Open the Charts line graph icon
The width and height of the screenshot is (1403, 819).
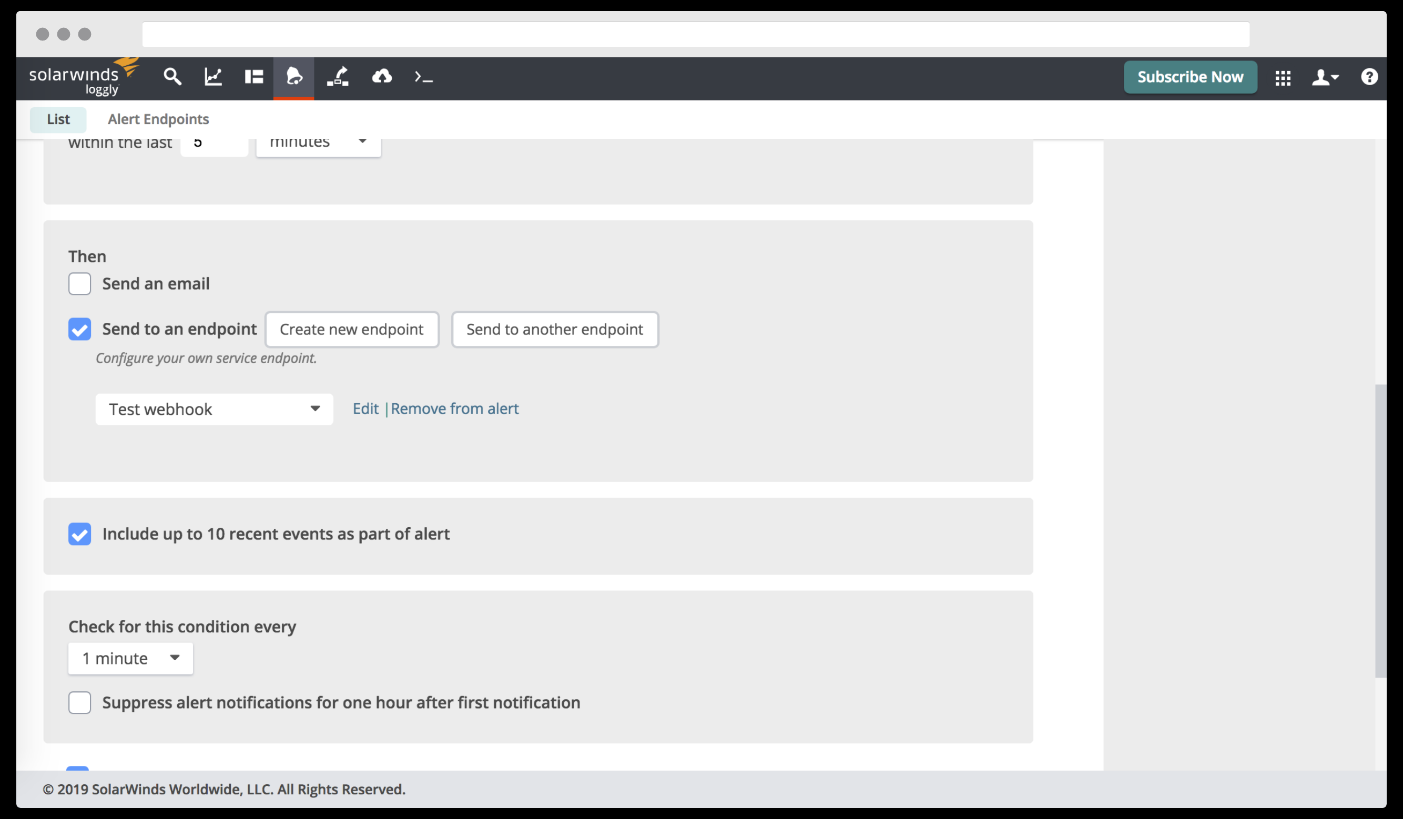pos(213,77)
